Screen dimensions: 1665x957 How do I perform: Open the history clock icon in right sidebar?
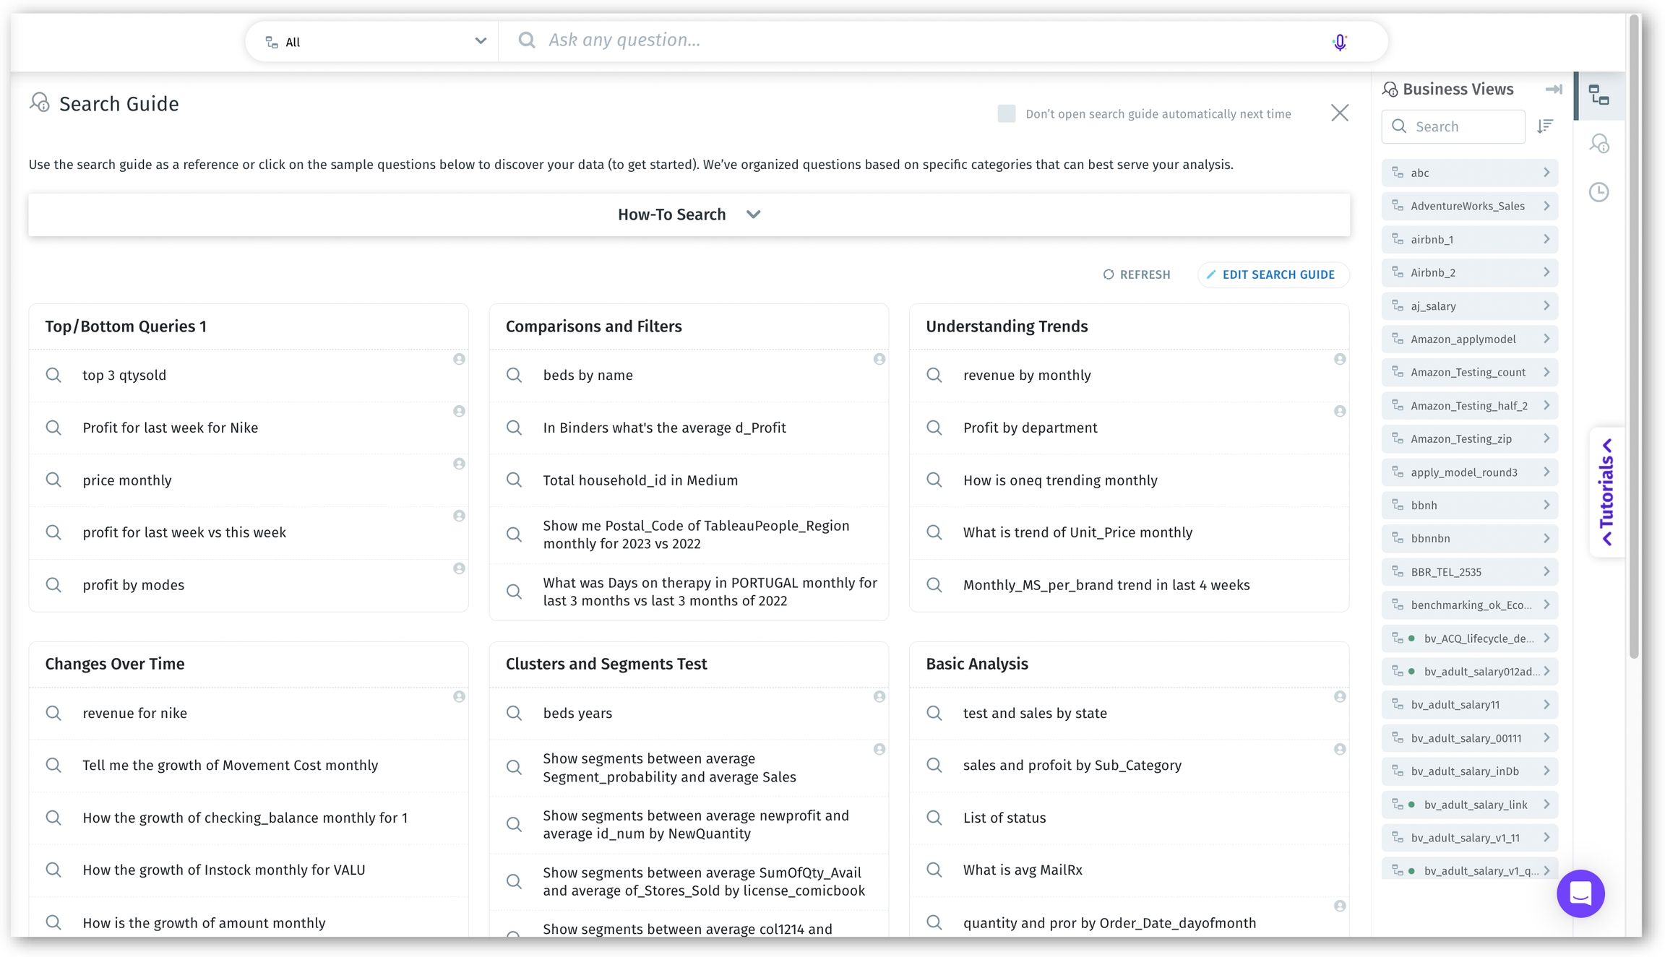tap(1599, 192)
